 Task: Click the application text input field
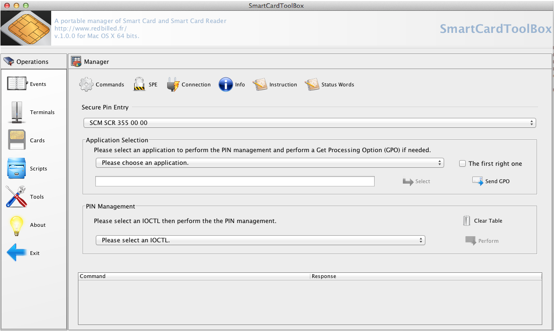(235, 181)
